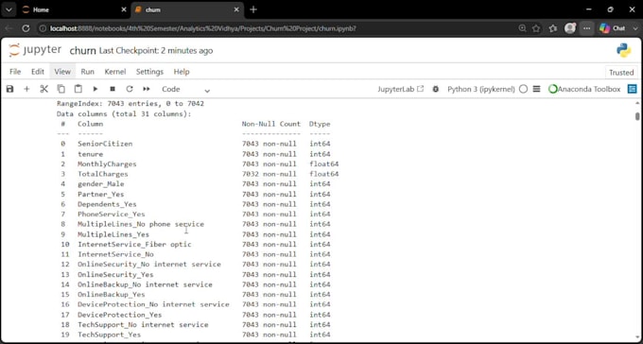Image resolution: width=643 pixels, height=344 pixels.
Task: Click 'float64' dtype in MonthlyCharges row
Action: (x=324, y=164)
